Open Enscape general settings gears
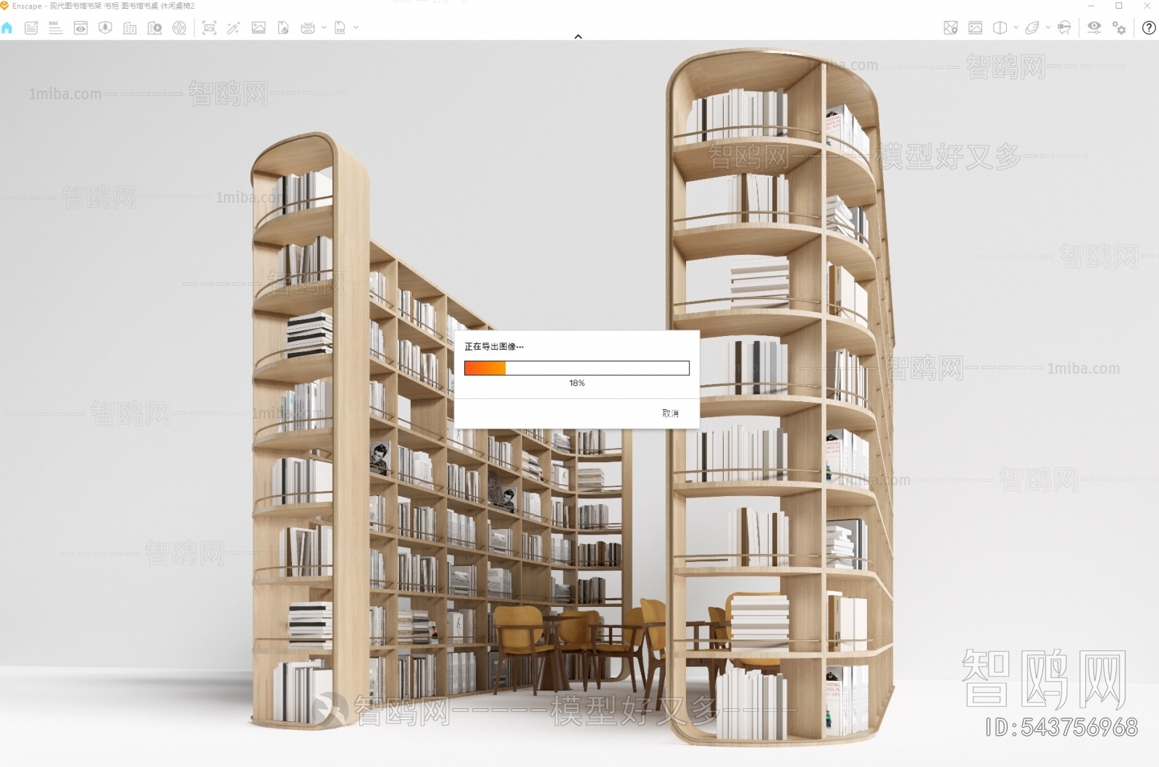Screen dimensions: 1159x767 [x=1118, y=28]
